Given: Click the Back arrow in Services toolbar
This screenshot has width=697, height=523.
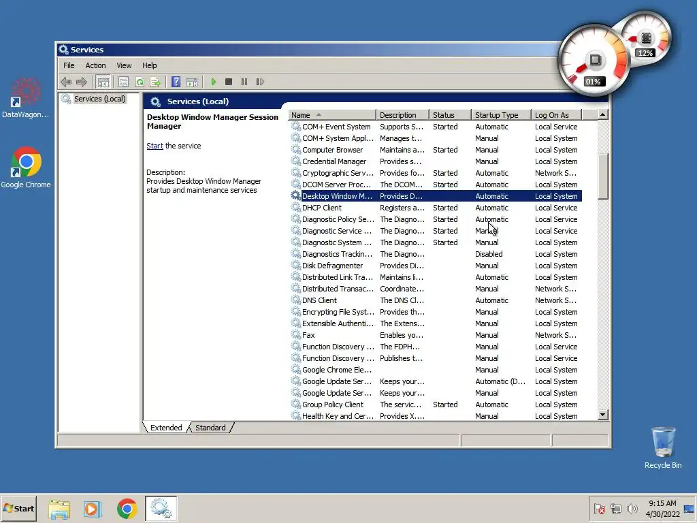Looking at the screenshot, I should pos(66,82).
